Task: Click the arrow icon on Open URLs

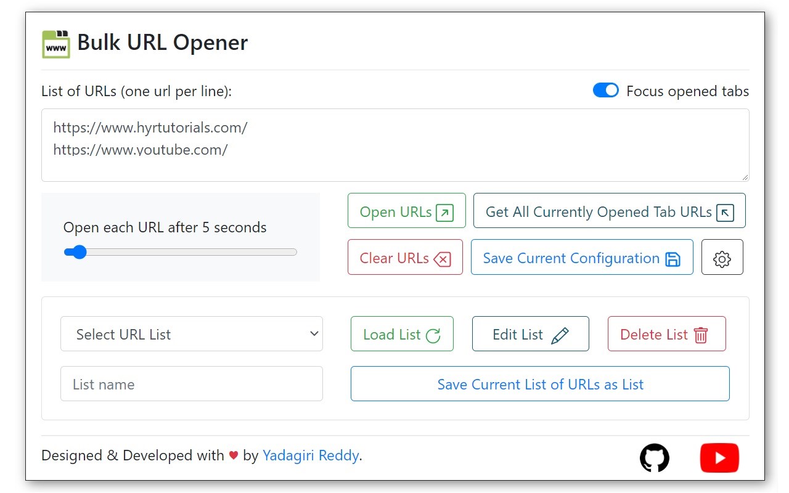Action: (x=444, y=213)
